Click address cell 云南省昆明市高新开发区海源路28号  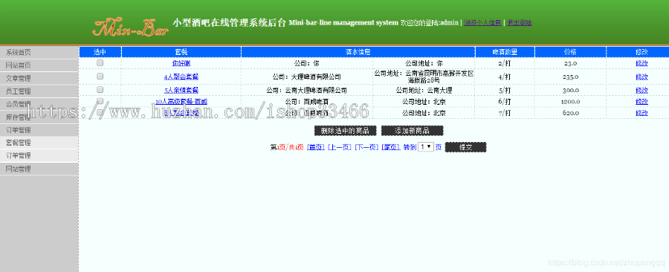click(x=424, y=77)
